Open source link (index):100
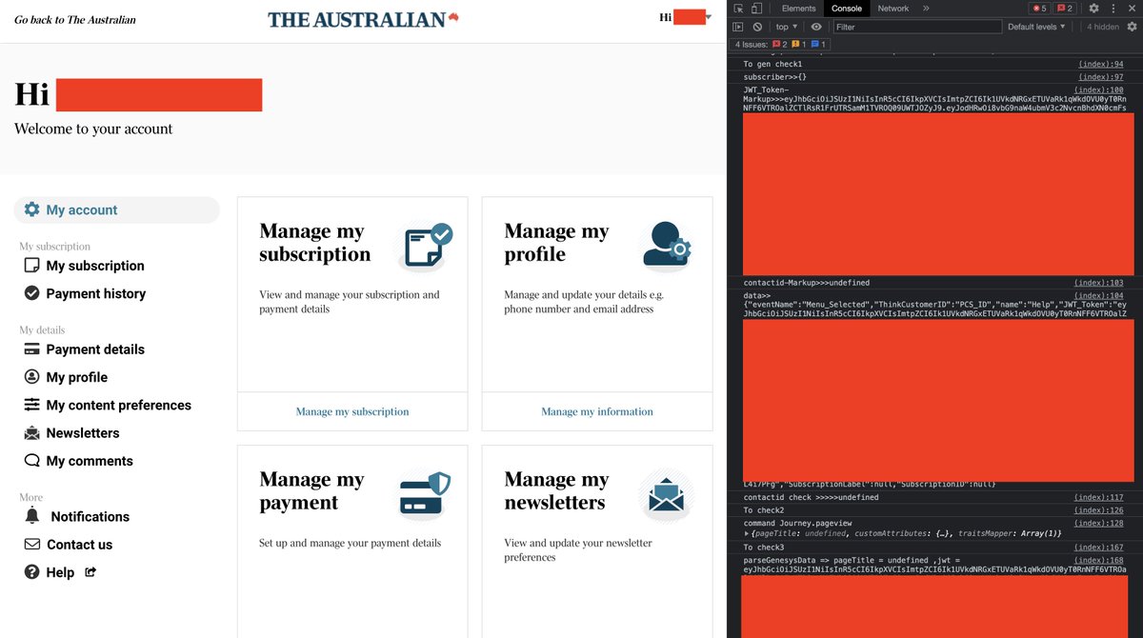This screenshot has width=1143, height=638. [x=1100, y=90]
